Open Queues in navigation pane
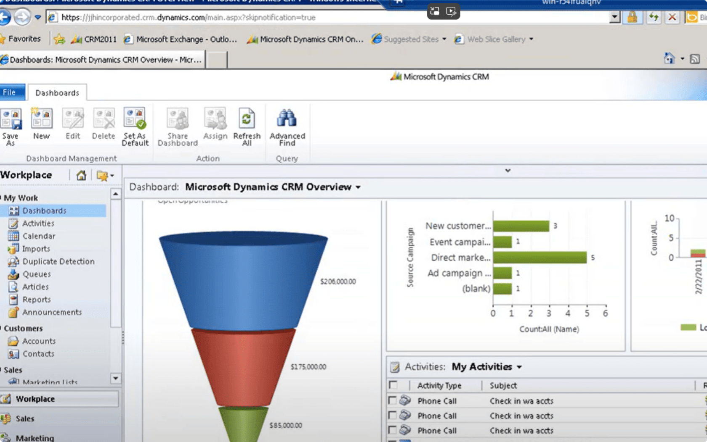This screenshot has width=707, height=442. (37, 274)
